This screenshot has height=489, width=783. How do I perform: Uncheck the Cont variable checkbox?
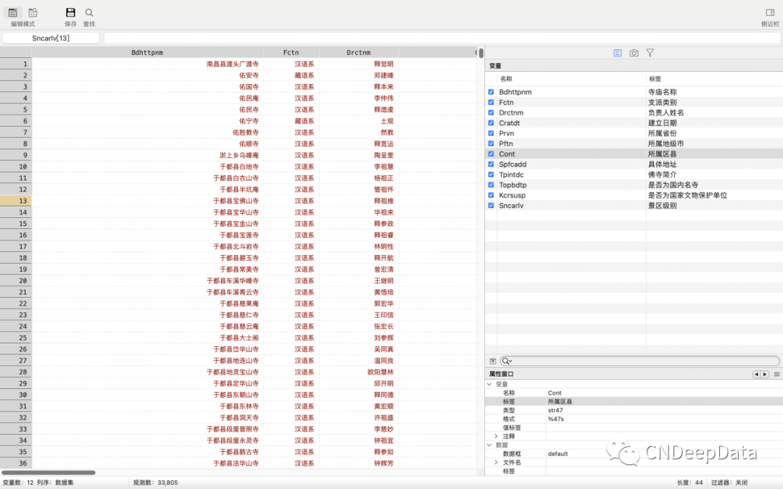tap(491, 154)
